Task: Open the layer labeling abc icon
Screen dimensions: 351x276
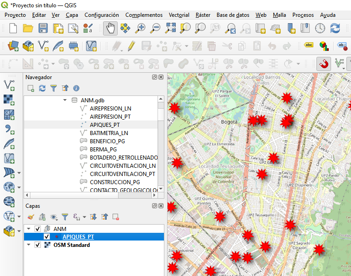Action: click(x=309, y=45)
